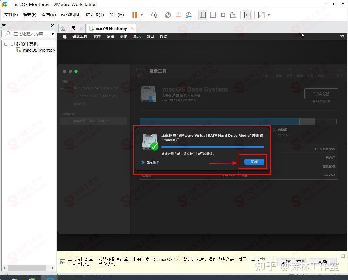348x280 pixels.
Task: Click the revert snapshot toolbar icon
Action: coord(178,15)
